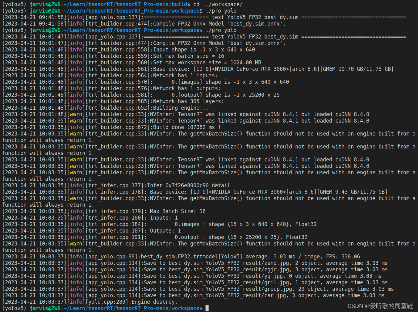Click the 'zand.jpg' result path

pyautogui.click(x=229, y=263)
